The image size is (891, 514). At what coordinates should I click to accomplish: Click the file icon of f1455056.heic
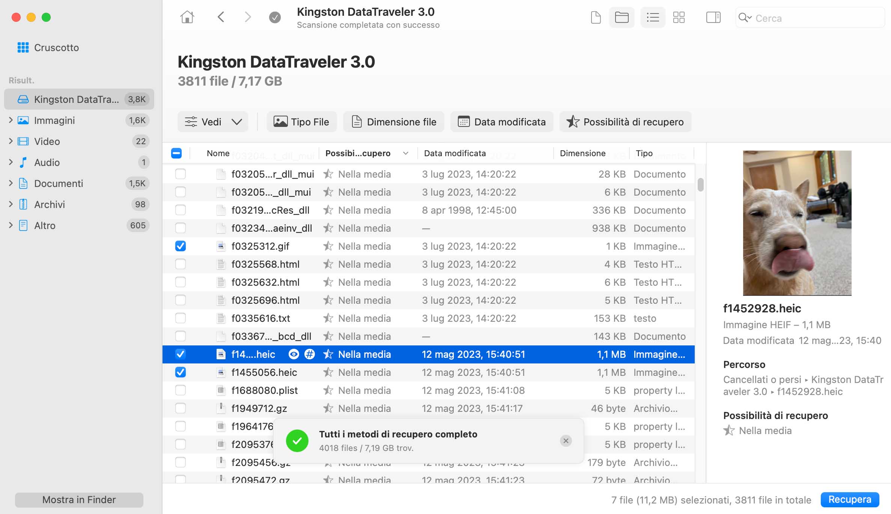[221, 372]
